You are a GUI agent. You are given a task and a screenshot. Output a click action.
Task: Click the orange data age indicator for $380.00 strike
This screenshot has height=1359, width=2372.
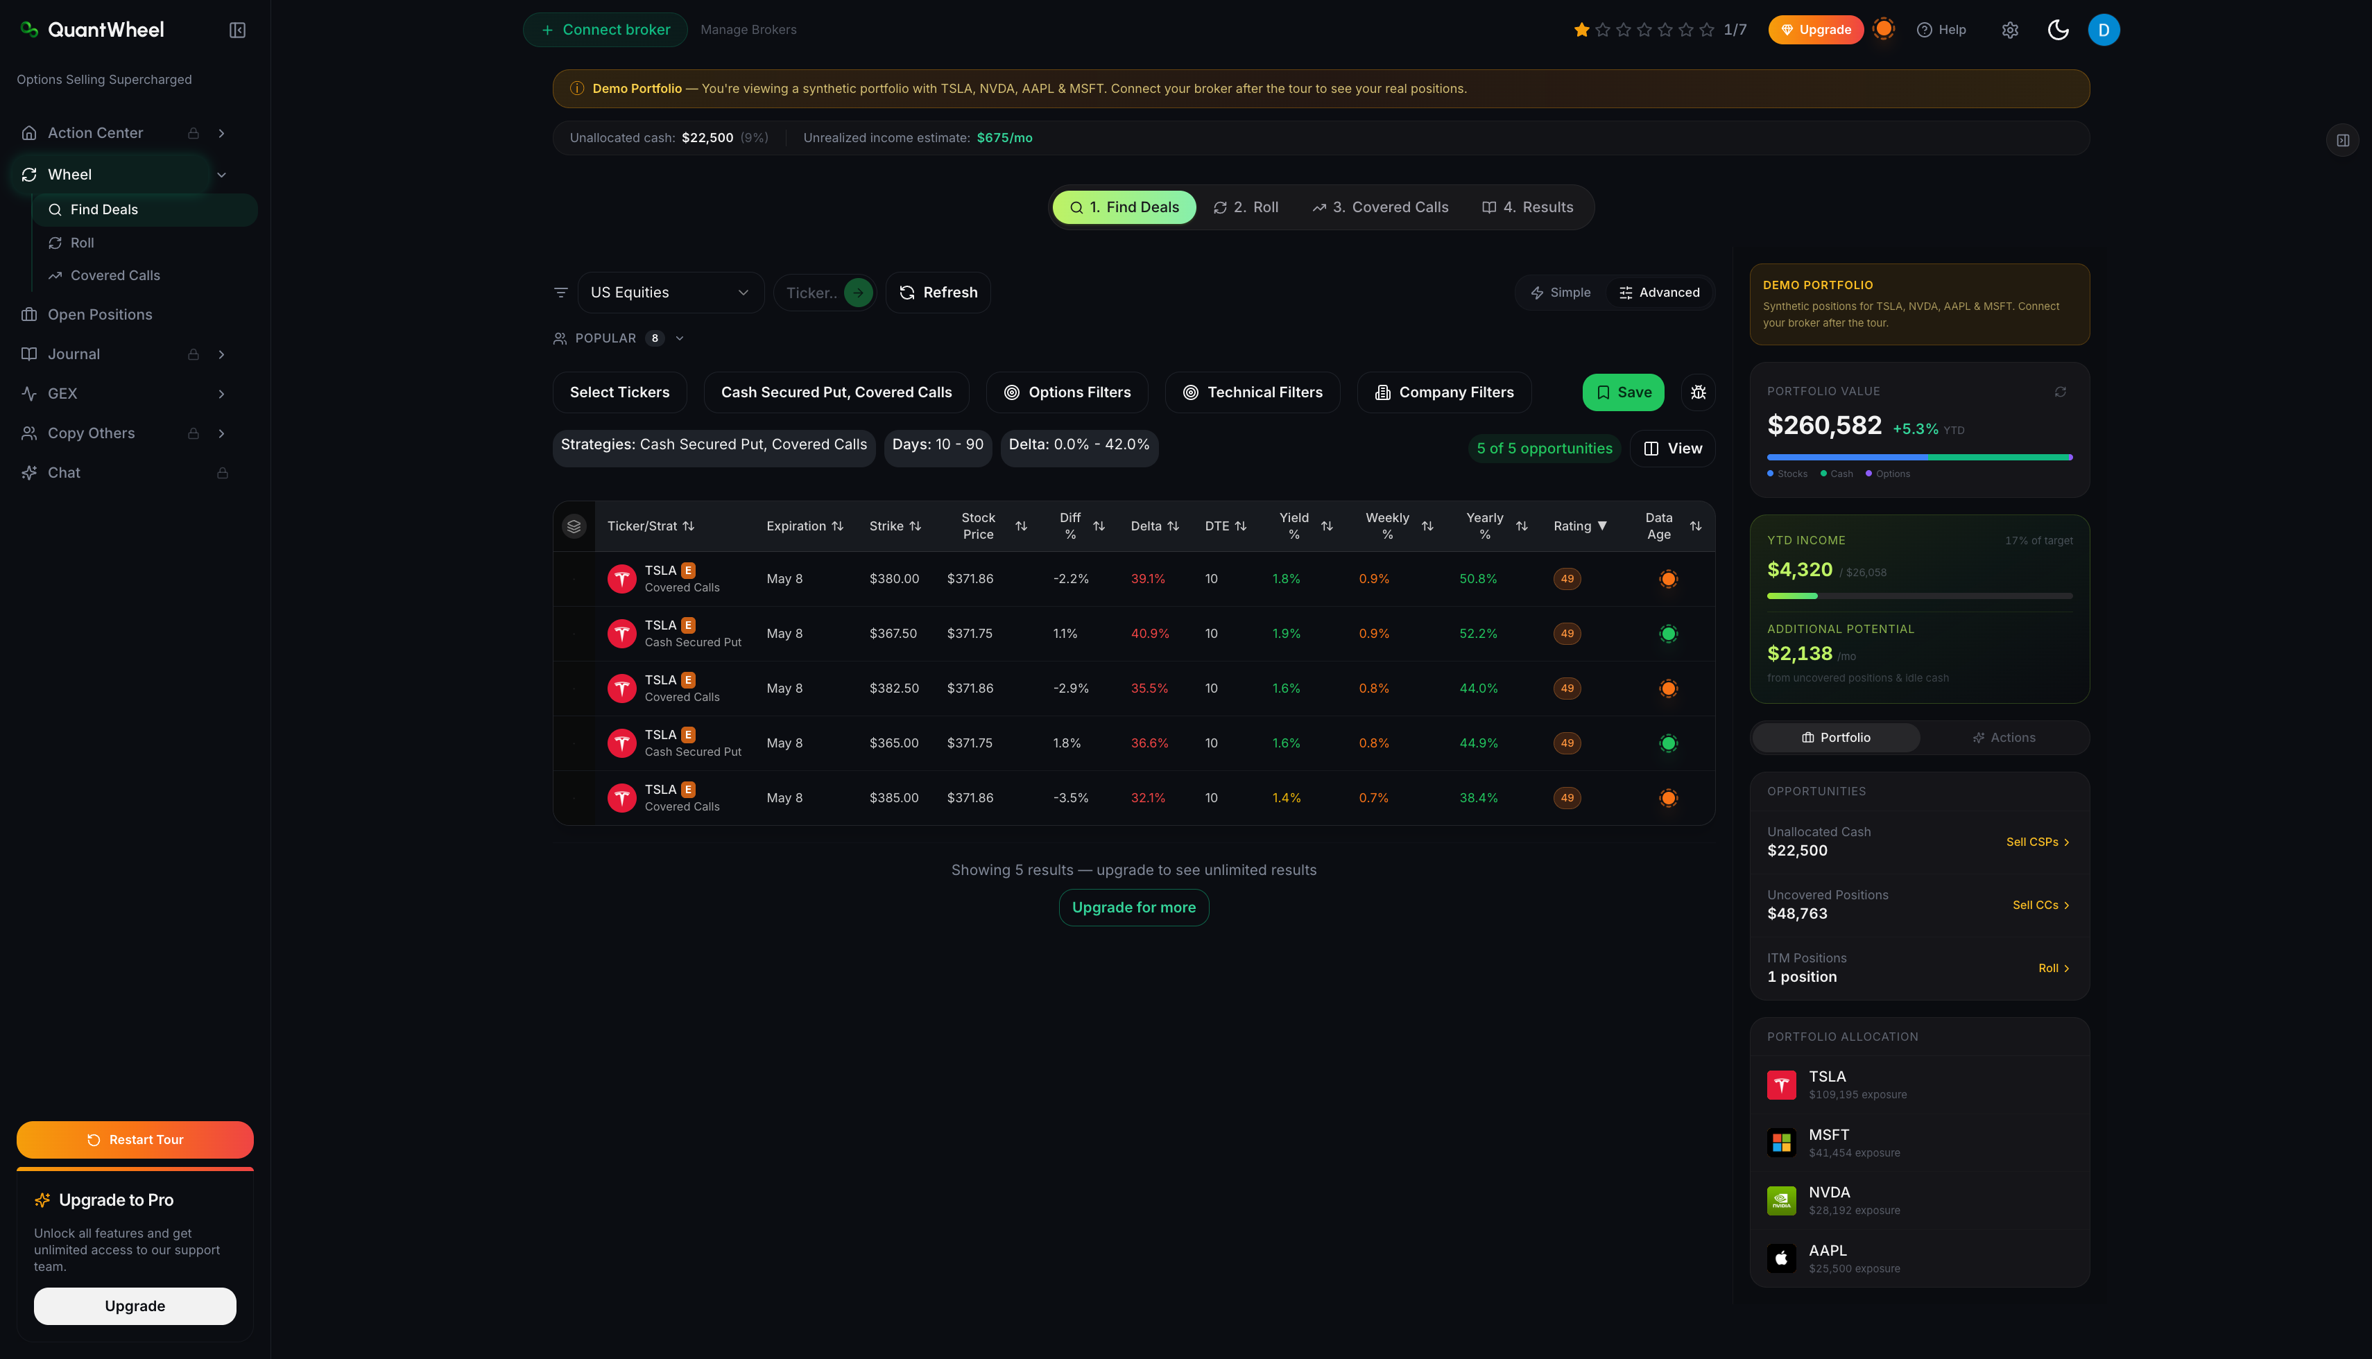(x=1668, y=579)
